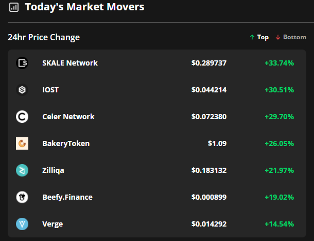Click the Celer Network logo icon
314x241 pixels.
point(22,117)
